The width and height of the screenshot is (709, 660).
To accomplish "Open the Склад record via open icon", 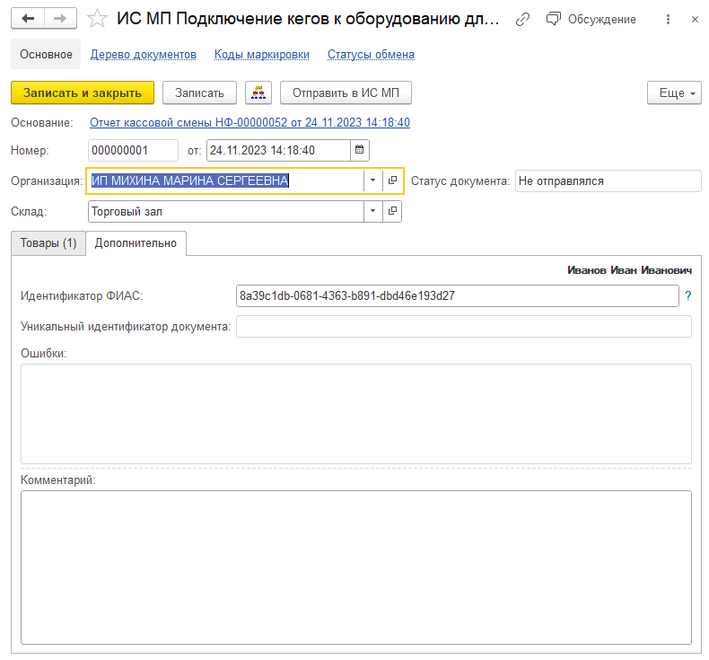I will (x=392, y=211).
